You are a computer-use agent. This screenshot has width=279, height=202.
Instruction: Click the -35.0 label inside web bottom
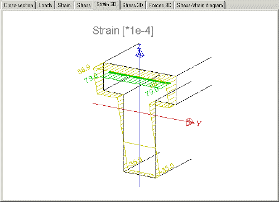pyautogui.click(x=136, y=161)
